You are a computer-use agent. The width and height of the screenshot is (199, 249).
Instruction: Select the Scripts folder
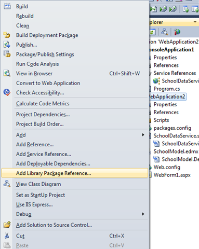point(161,120)
